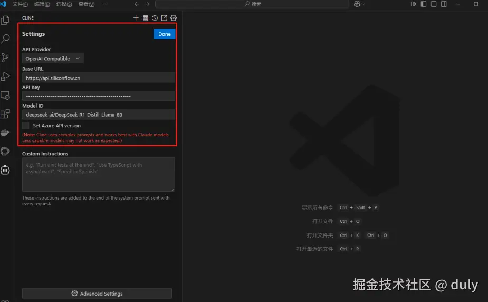Click the go forward arrow in title bar
This screenshot has height=302, width=488.
147,4
